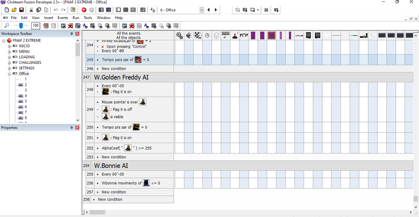Image resolution: width=419 pixels, height=217 pixels.
Task: Open the 6 - Office frame dropdown
Action: click(202, 10)
